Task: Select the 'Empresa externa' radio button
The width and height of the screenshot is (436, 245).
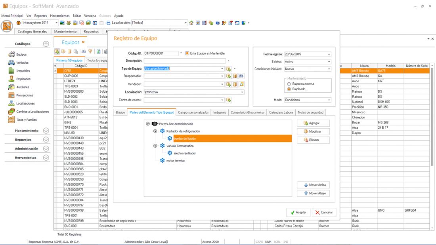Action: click(289, 84)
